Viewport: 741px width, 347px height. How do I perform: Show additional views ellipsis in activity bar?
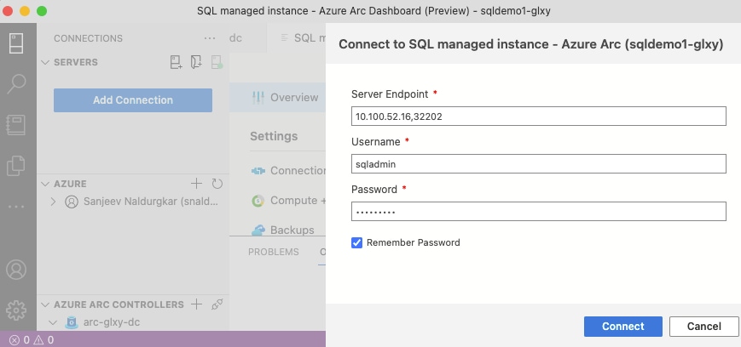(16, 207)
